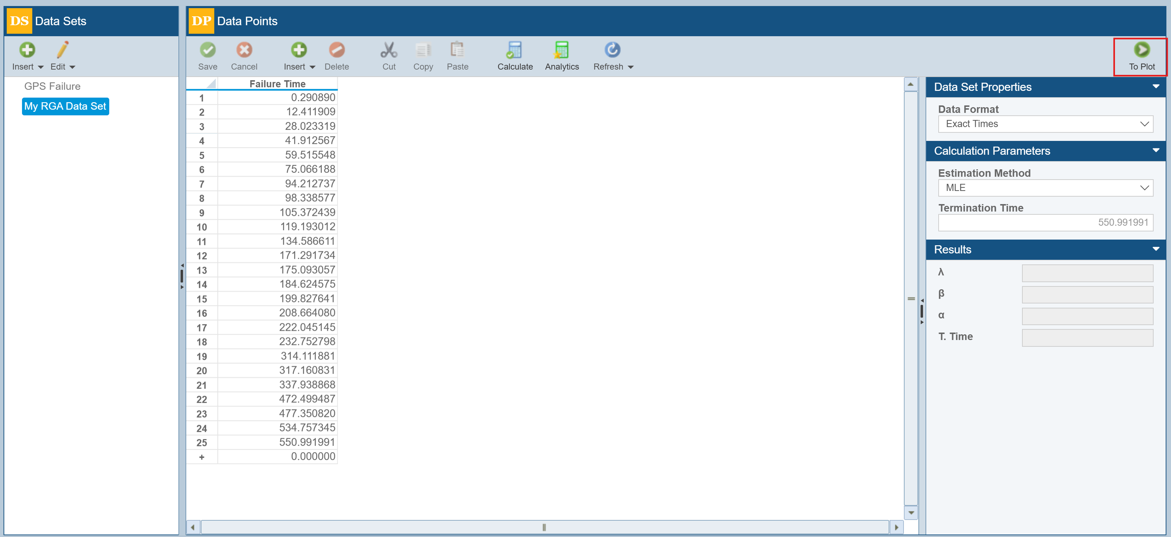
Task: Click the Cancel icon in Data Points
Action: 244,50
